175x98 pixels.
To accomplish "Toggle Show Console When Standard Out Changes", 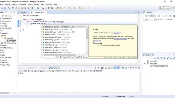I will tap(115, 68).
